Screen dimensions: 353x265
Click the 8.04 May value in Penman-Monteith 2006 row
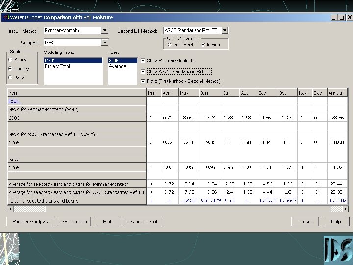click(x=189, y=118)
